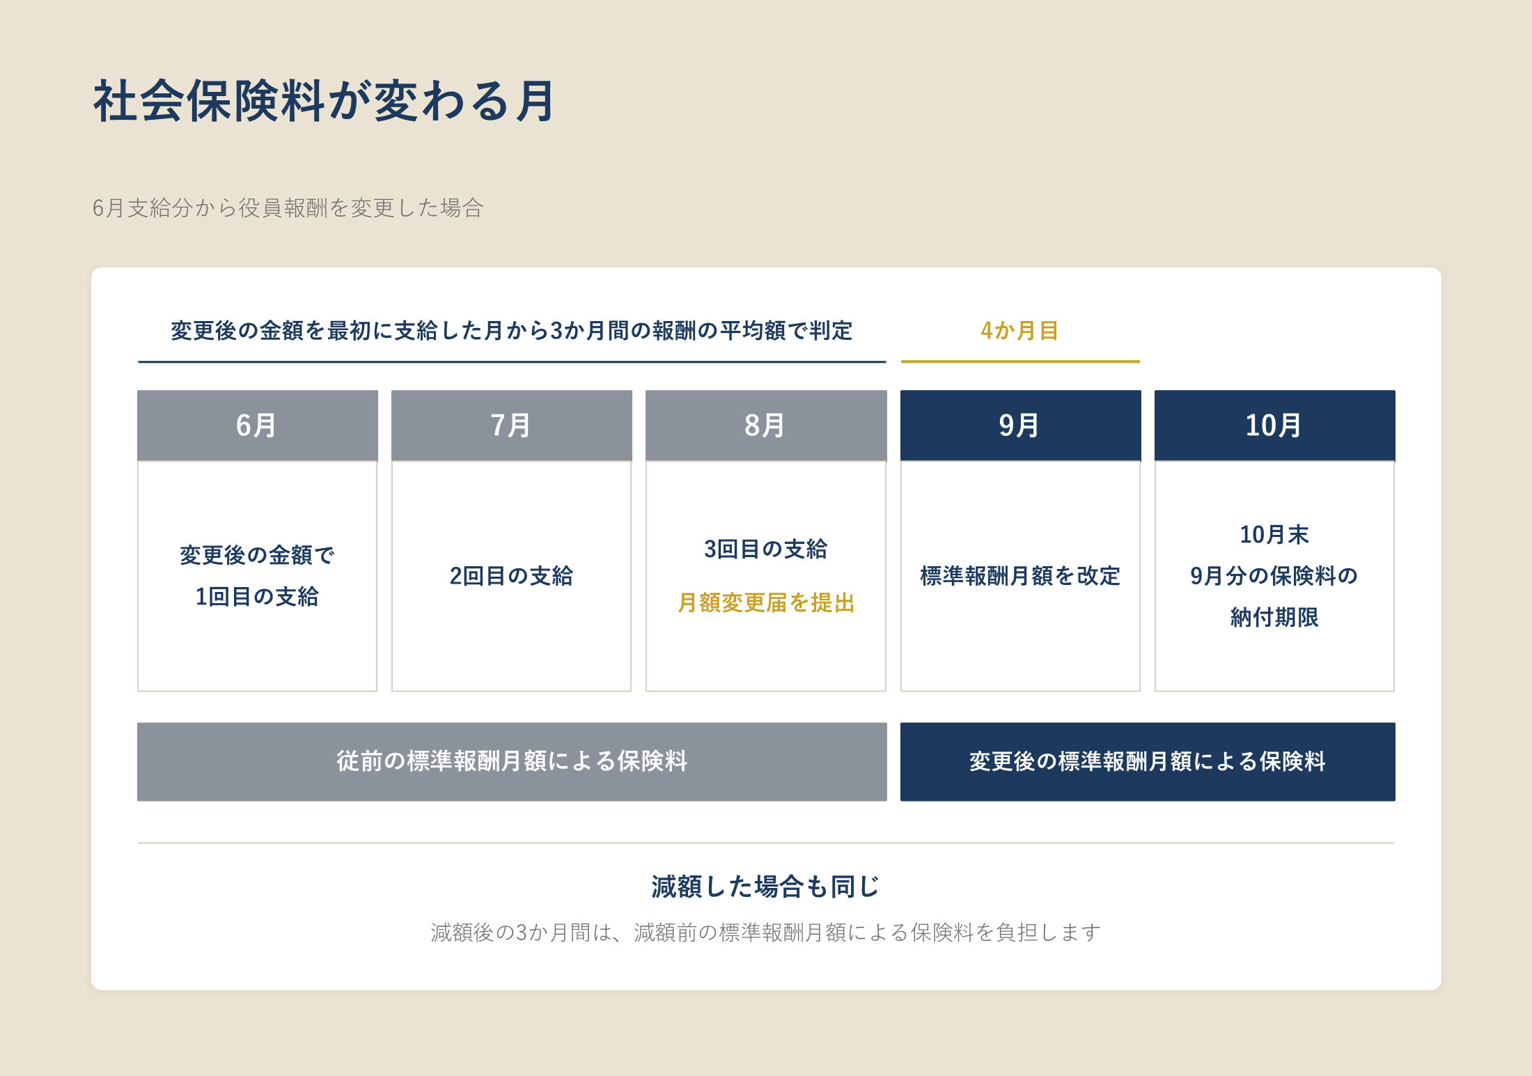Select the 3か月間の報酬の平均額で判定 heading
1532x1076 pixels.
coord(512,330)
